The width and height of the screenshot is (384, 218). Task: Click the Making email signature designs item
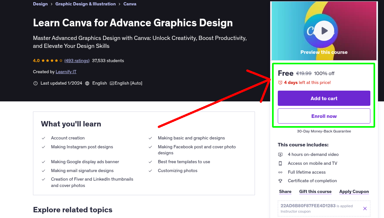(82, 171)
